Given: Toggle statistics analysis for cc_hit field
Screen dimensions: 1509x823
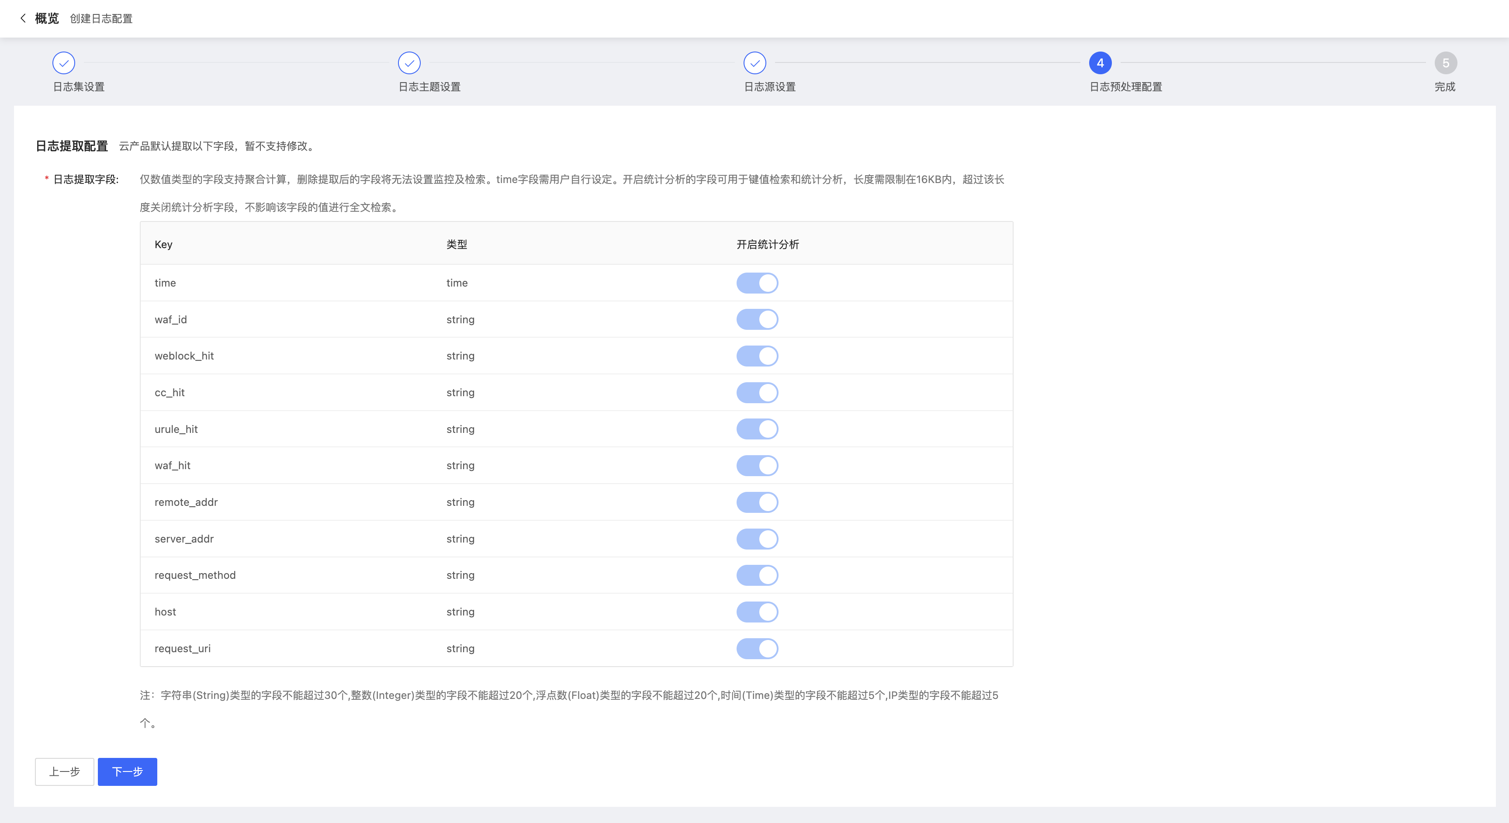Looking at the screenshot, I should [x=757, y=392].
